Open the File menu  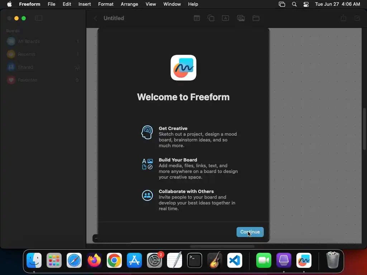tap(52, 4)
